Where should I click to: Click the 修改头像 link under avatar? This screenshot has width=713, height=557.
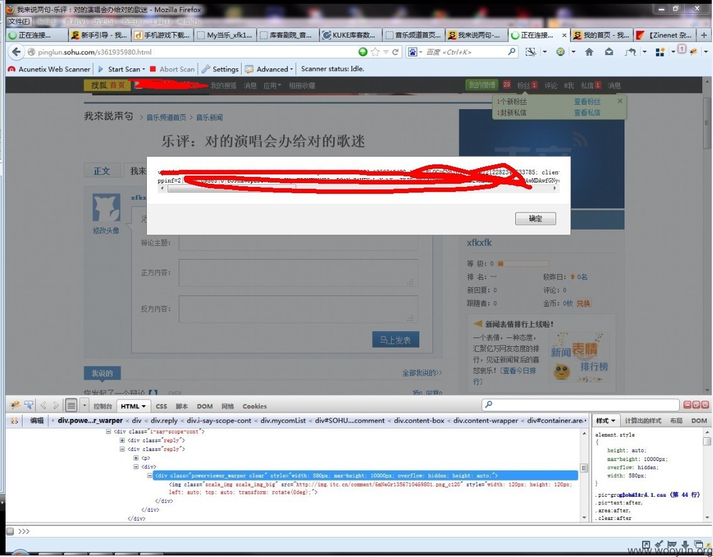[106, 230]
